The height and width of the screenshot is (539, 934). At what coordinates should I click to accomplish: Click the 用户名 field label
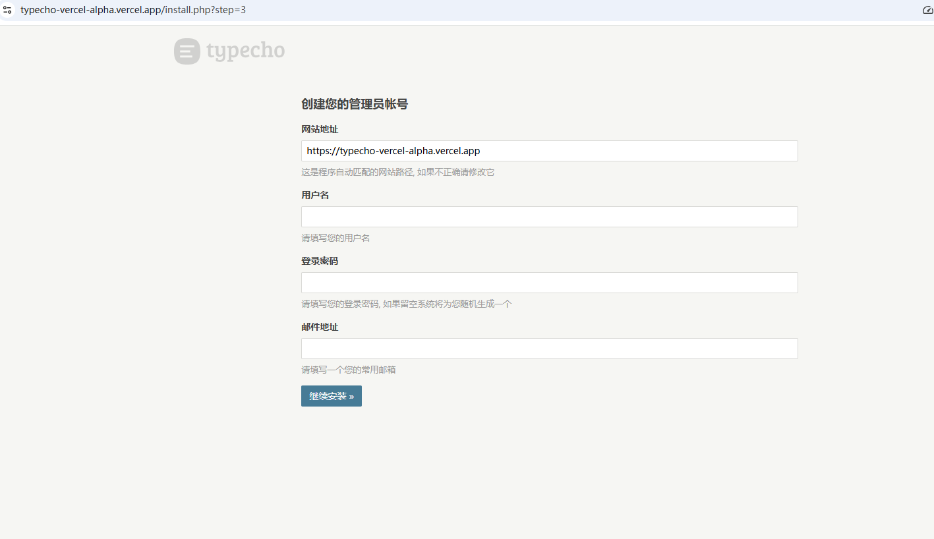[x=315, y=195]
